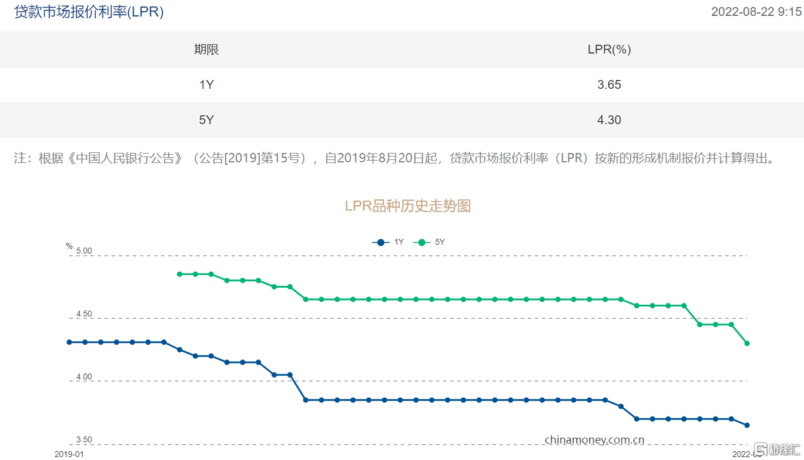
Task: Click the 2022-08-22 9:15 timestamp
Action: click(756, 12)
